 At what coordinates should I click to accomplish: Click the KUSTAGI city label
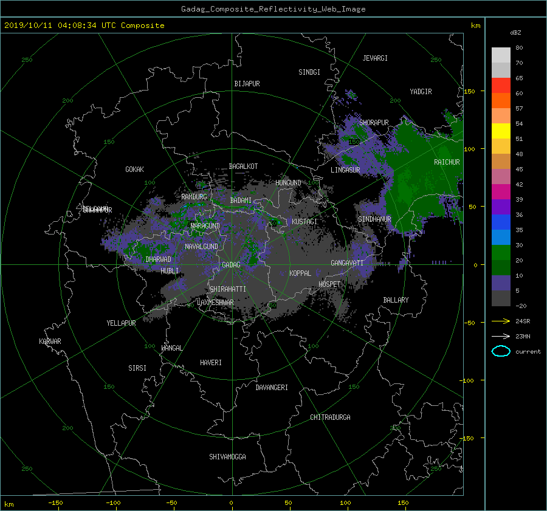click(304, 222)
